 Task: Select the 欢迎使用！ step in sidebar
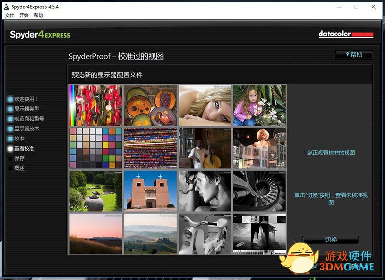pyautogui.click(x=26, y=99)
